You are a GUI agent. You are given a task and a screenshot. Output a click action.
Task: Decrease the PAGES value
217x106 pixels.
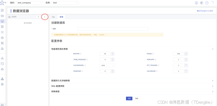(x=186, y=55)
